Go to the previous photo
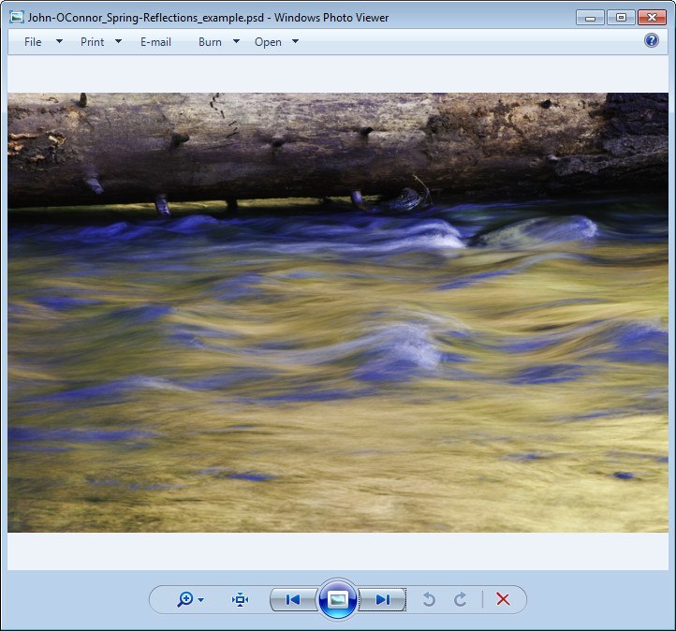The width and height of the screenshot is (676, 631). tap(293, 599)
